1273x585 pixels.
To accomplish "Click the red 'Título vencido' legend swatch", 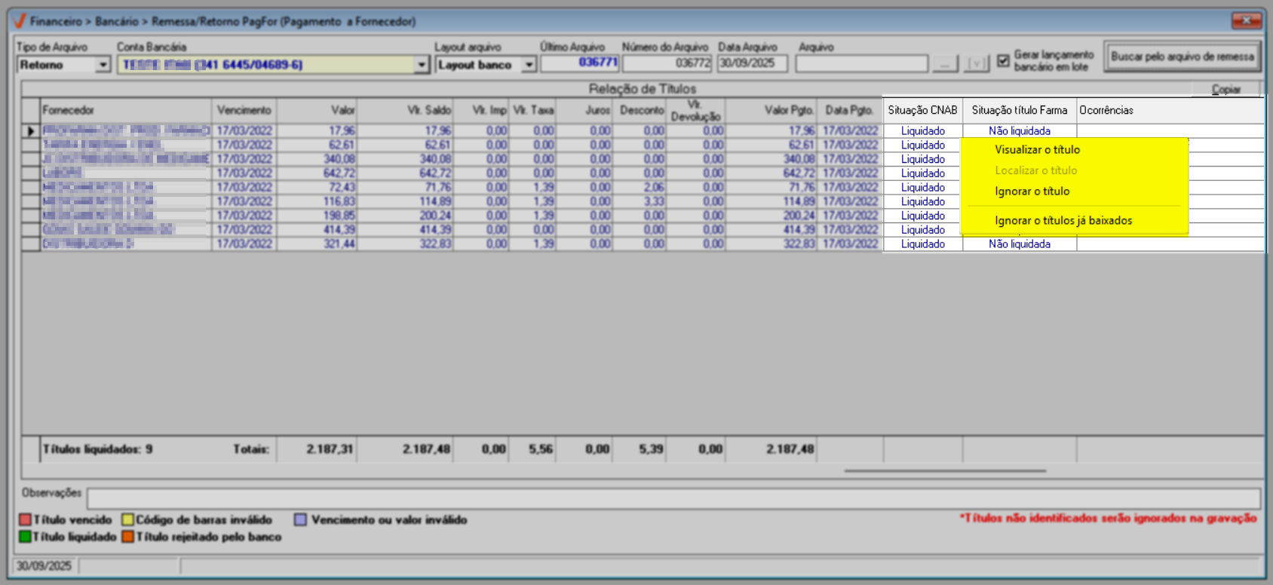I will 25,520.
